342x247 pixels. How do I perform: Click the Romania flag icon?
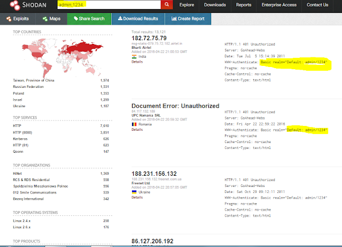134,124
